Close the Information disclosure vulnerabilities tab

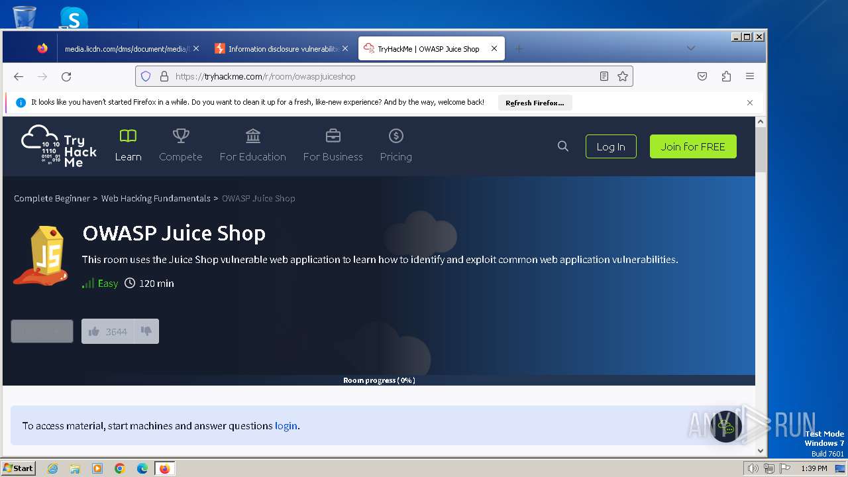coord(345,48)
